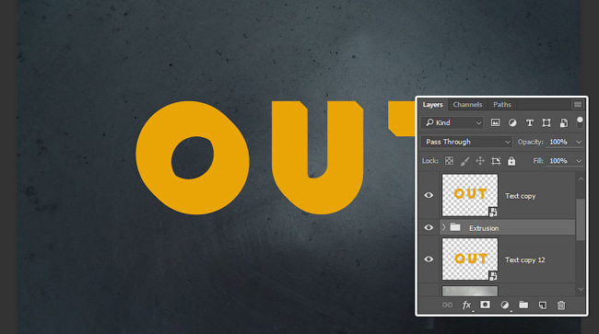The height and width of the screenshot is (334, 599).
Task: Click the layers panel scrollbar thumb
Action: (x=581, y=219)
